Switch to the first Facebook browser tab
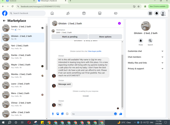The image size is (170, 125). point(20,1)
